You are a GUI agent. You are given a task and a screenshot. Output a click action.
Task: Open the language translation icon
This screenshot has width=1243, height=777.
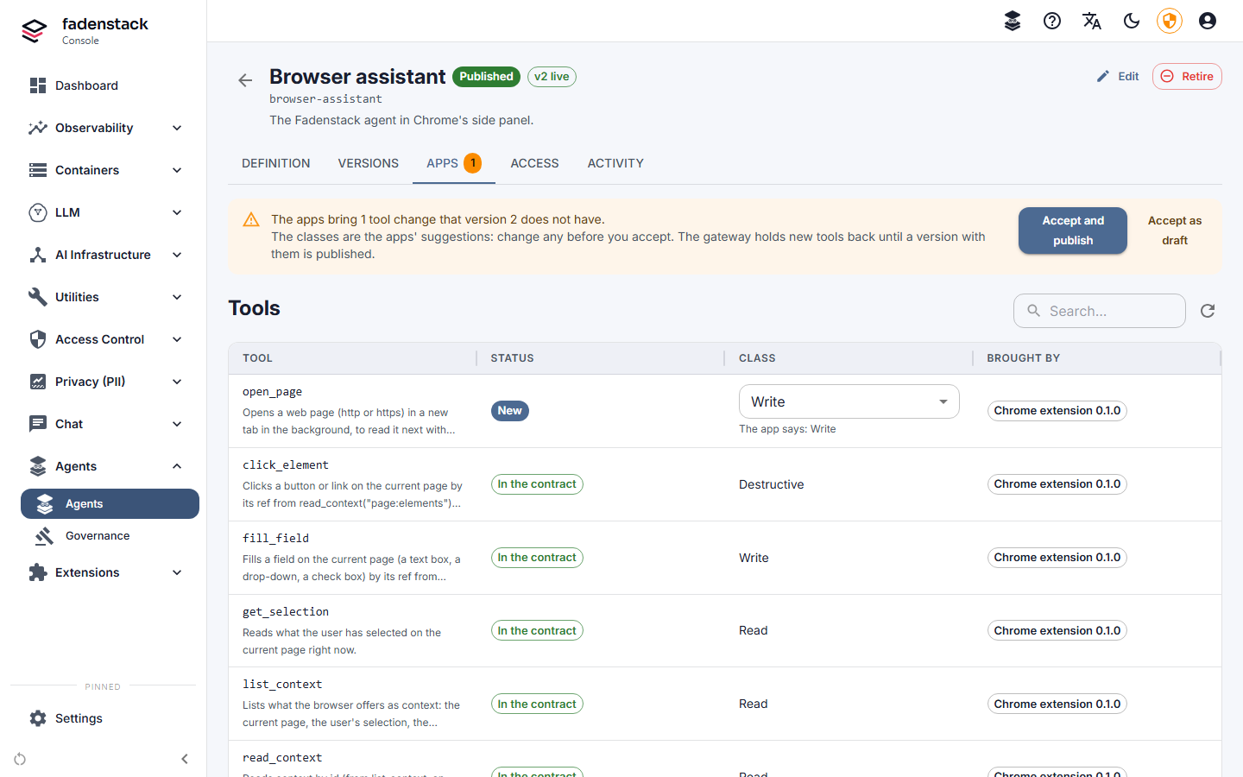tap(1092, 21)
